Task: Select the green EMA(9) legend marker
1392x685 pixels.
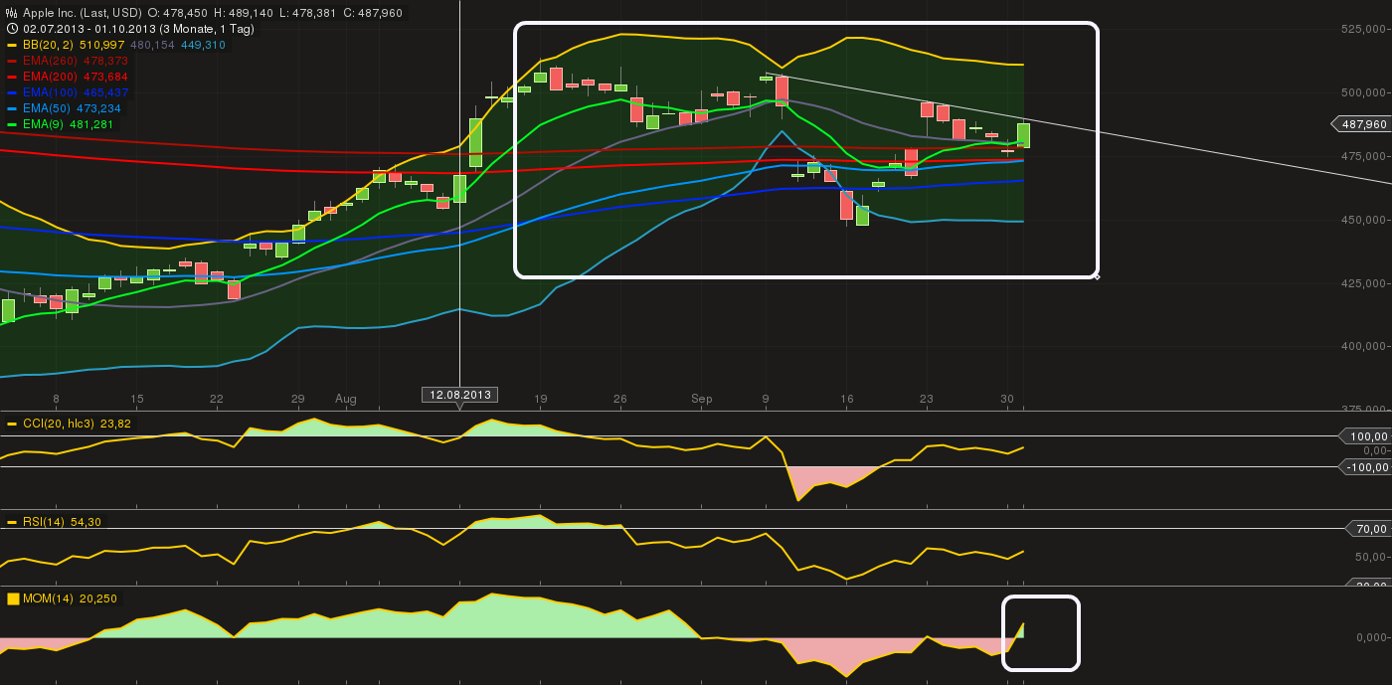Action: coord(10,124)
